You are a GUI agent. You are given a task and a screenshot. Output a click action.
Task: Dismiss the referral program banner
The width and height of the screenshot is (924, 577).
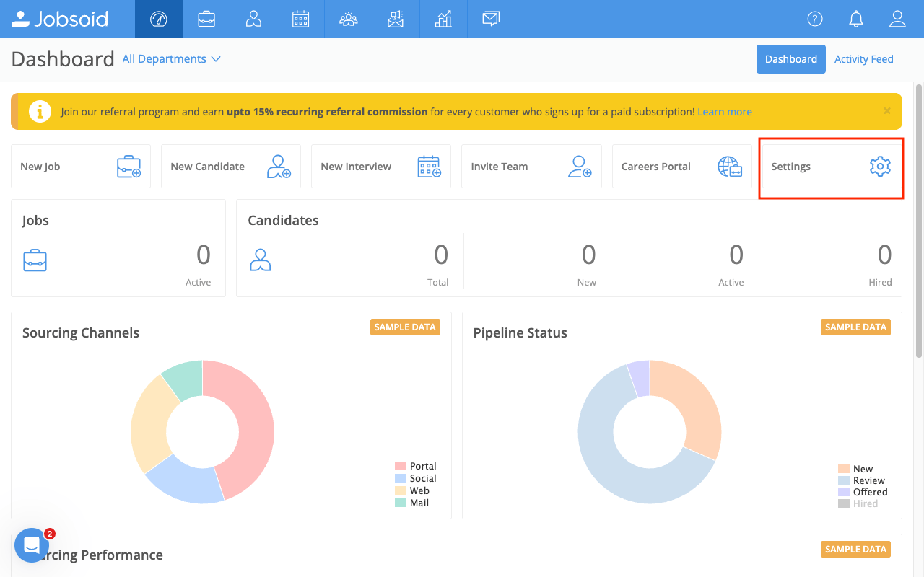[887, 111]
